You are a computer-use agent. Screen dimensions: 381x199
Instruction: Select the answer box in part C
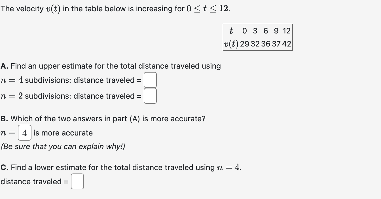[77, 181]
